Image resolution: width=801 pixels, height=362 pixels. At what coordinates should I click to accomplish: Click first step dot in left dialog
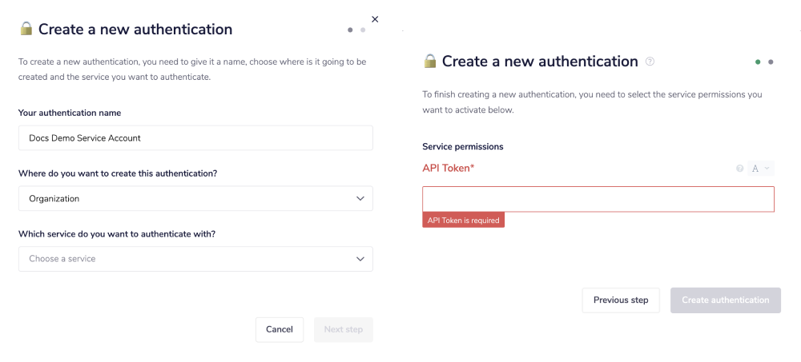[x=350, y=30]
